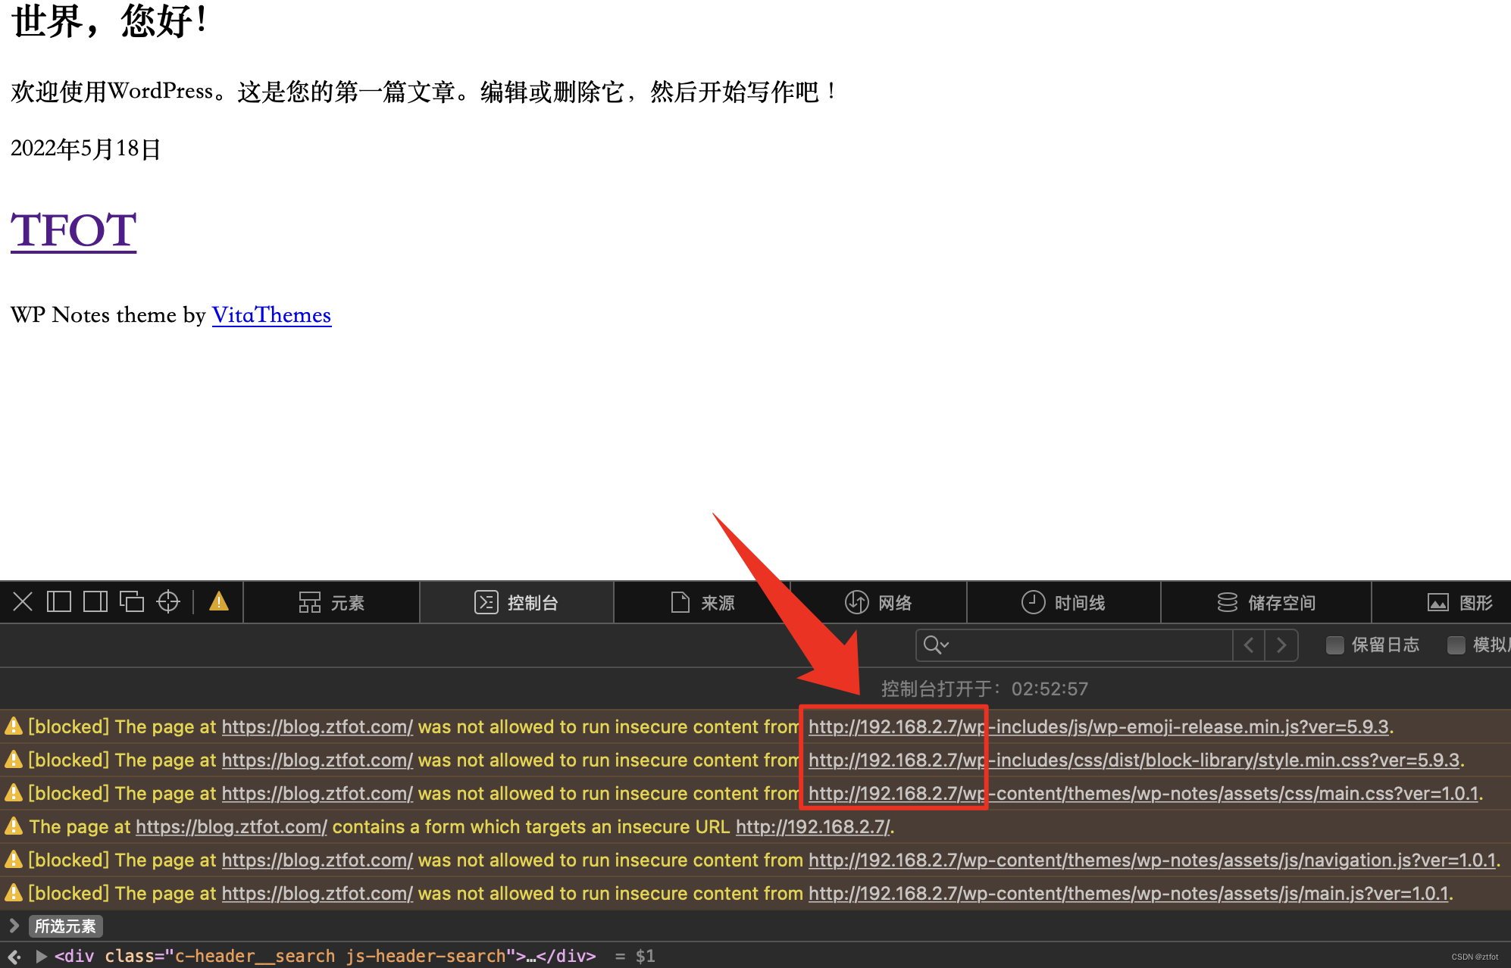Click the 世界，您好！ post heading
Viewport: 1511px width, 968px height.
click(111, 20)
